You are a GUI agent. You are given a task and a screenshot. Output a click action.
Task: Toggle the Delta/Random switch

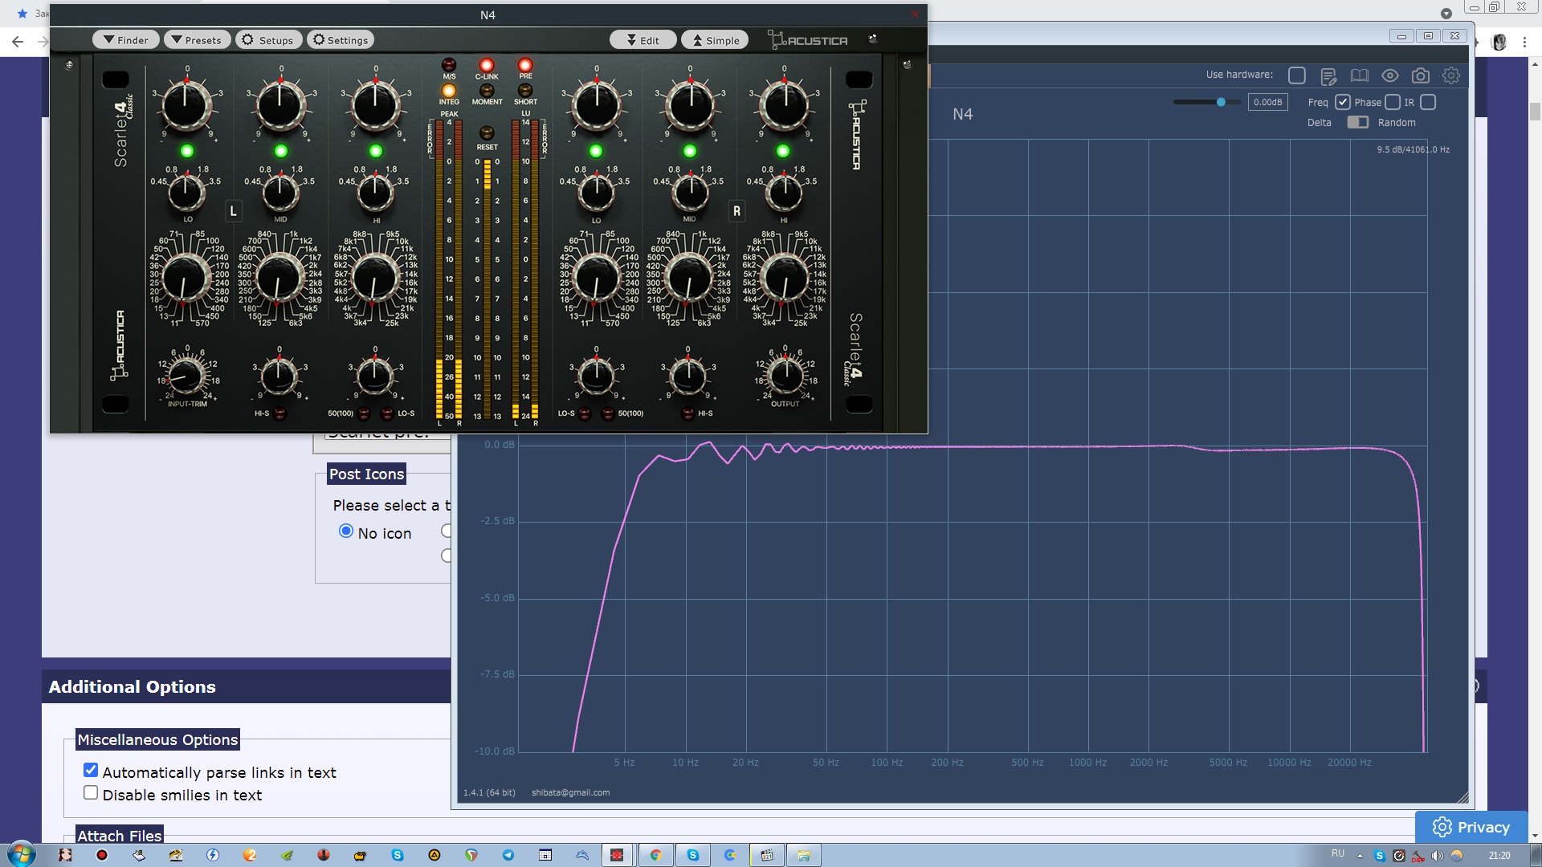coord(1357,122)
